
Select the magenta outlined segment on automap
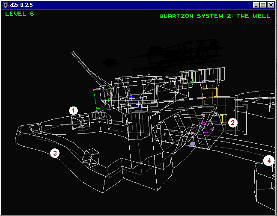point(205,127)
